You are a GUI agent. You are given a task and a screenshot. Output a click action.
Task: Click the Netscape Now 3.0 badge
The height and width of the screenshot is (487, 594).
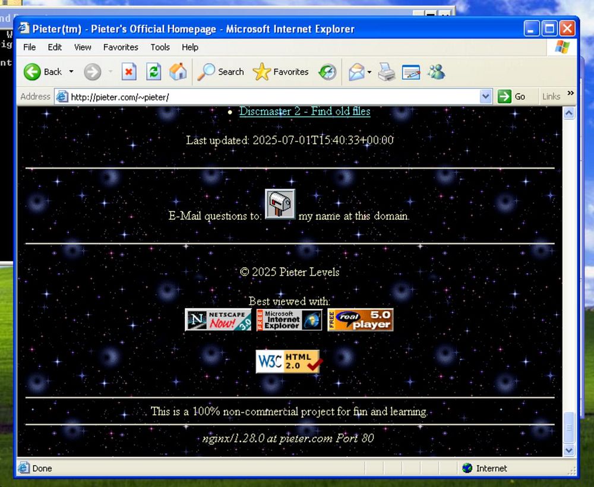tap(218, 320)
